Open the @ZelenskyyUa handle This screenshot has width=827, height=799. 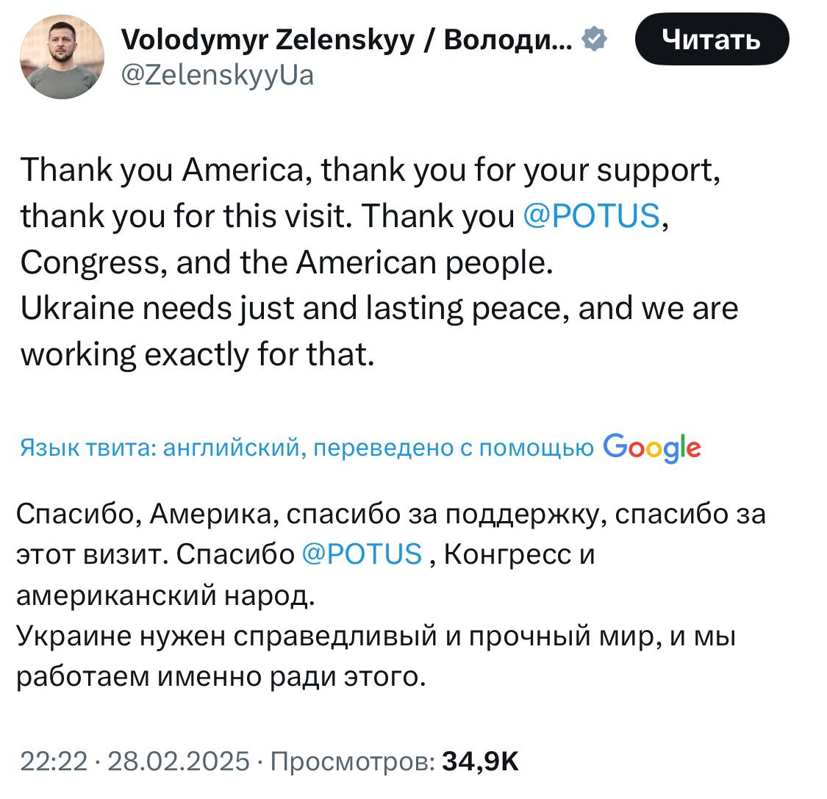click(218, 76)
